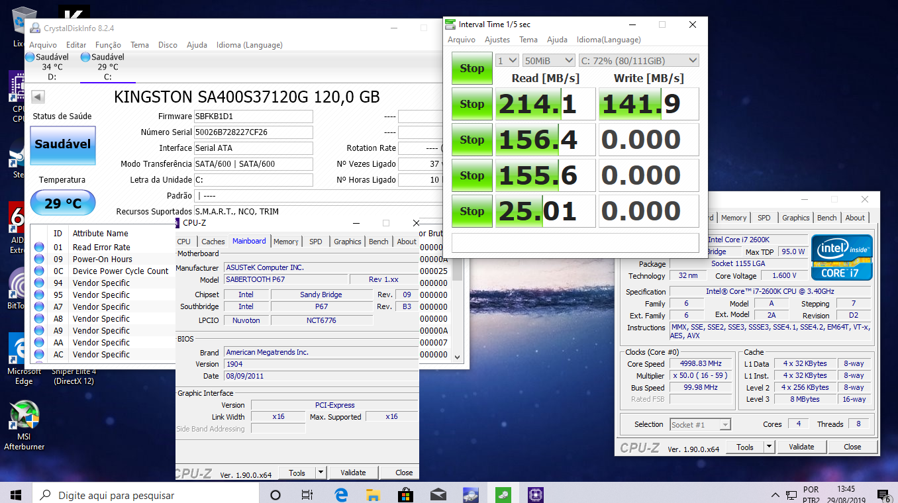Switch to Caches tab in front CPU-Z

pyautogui.click(x=213, y=242)
